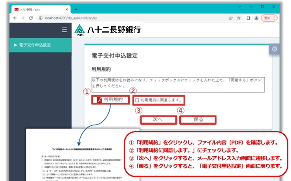Click the browser back arrow
The width and height of the screenshot is (291, 181).
click(15, 18)
